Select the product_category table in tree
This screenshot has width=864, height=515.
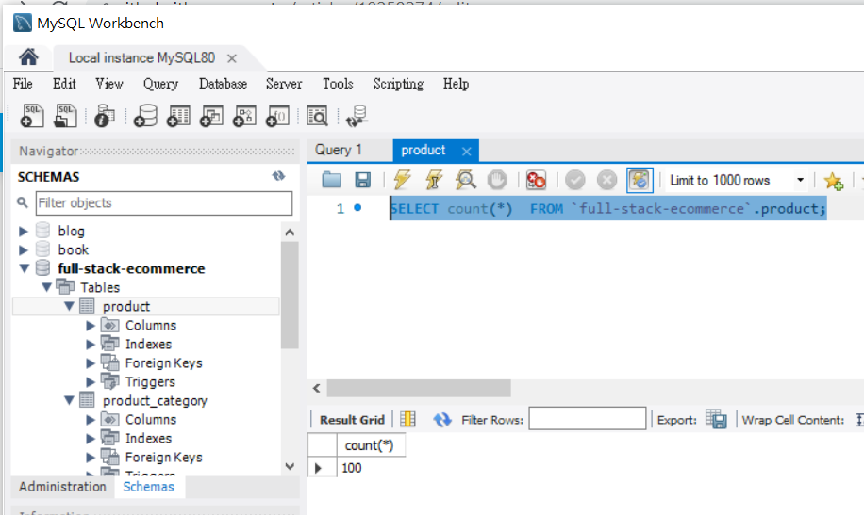click(x=155, y=400)
